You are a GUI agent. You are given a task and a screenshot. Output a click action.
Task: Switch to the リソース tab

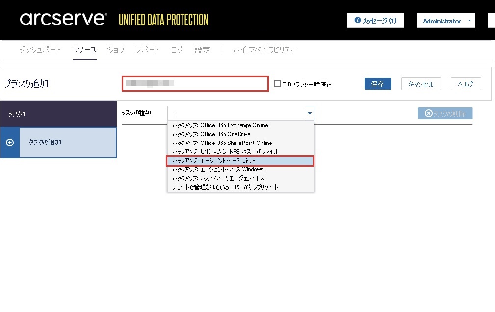click(84, 50)
